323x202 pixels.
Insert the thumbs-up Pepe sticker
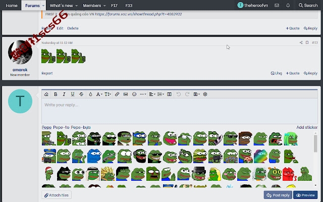64,138
